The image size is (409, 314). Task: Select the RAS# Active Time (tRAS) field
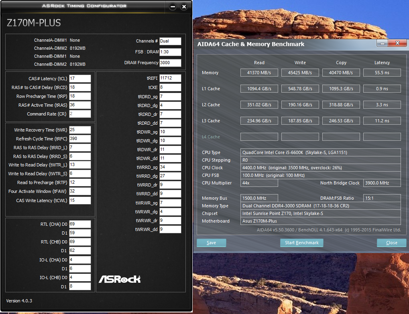(x=80, y=105)
